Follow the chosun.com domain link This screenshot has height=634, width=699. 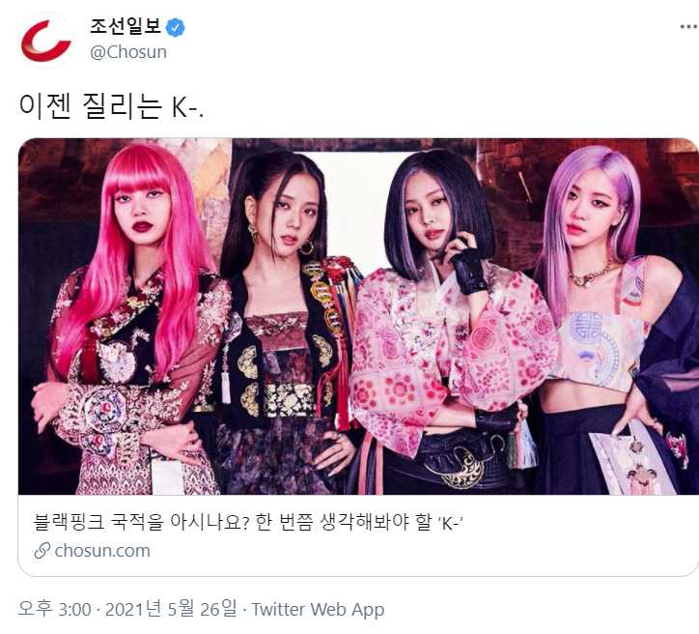click(x=102, y=551)
